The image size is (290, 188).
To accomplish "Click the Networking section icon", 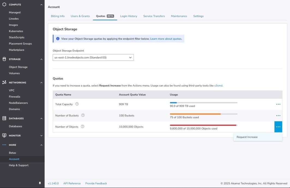I will point(4,82).
